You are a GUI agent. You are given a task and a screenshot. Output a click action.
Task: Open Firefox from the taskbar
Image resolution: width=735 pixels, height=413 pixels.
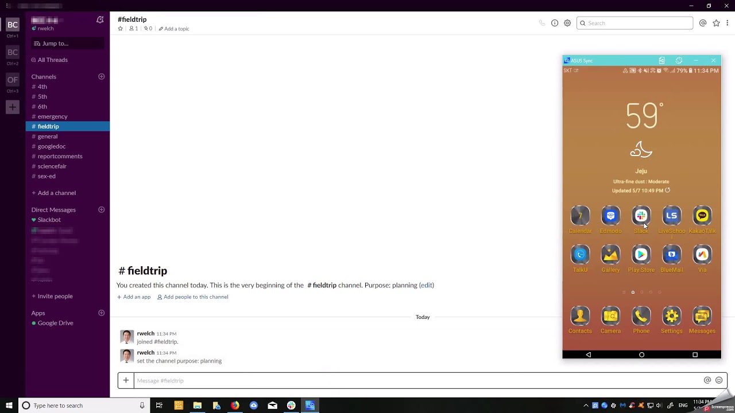click(235, 406)
